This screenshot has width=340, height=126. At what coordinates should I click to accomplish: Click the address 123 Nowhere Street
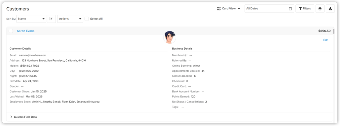(x=54, y=61)
